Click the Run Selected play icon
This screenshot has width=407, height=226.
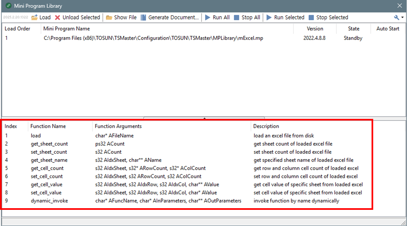[x=269, y=18]
